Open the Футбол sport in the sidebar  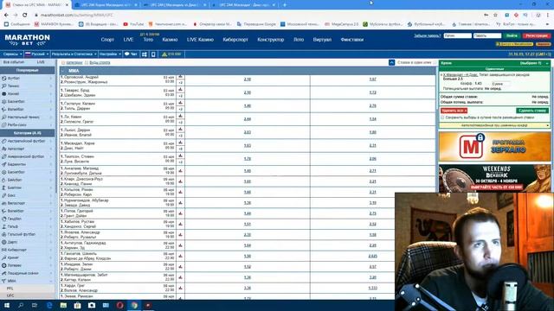click(x=14, y=79)
